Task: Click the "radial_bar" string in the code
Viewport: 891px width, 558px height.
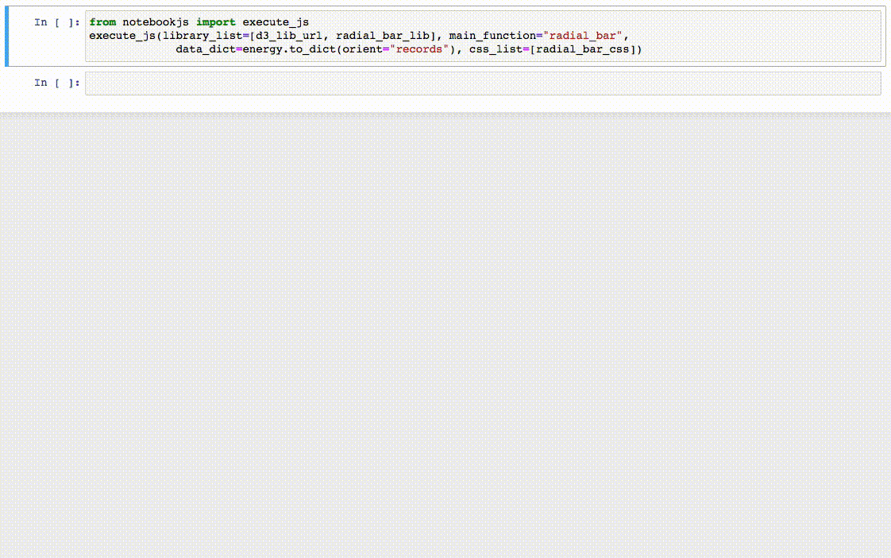Action: point(582,36)
